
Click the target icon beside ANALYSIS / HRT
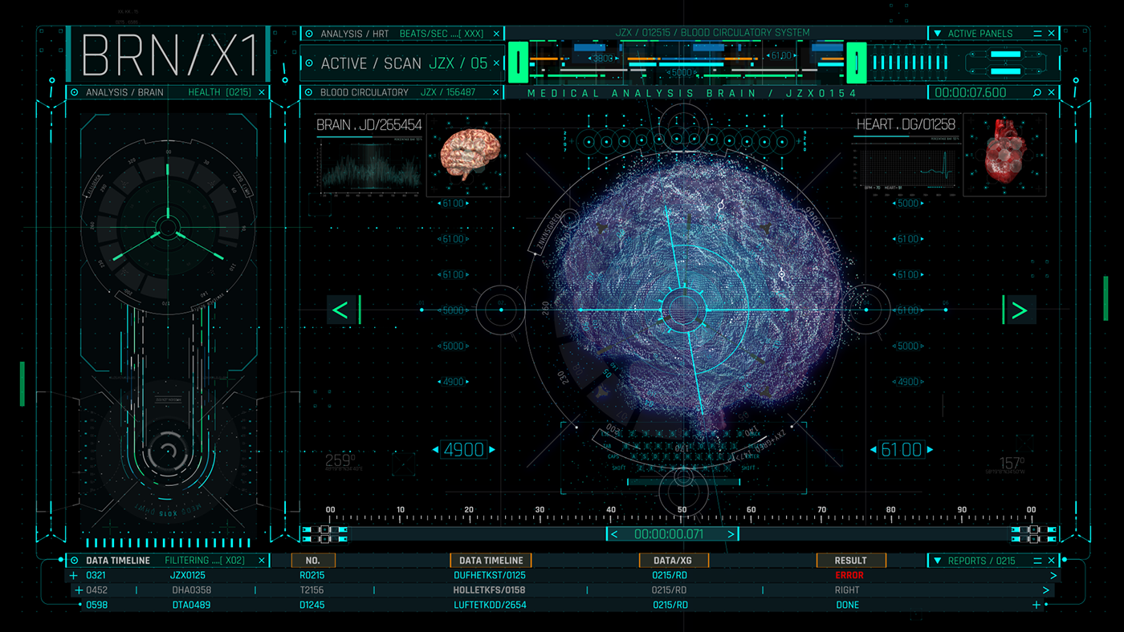(309, 34)
